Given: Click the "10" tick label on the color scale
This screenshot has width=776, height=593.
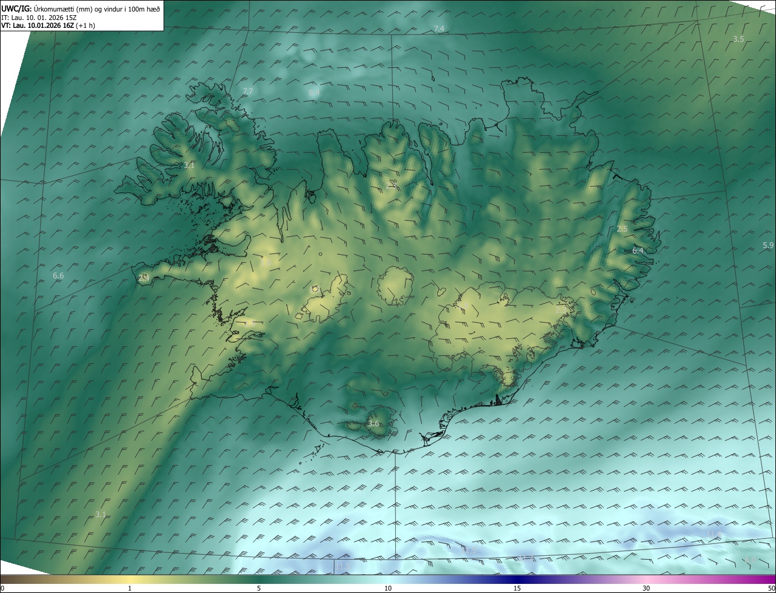Looking at the screenshot, I should [388, 588].
